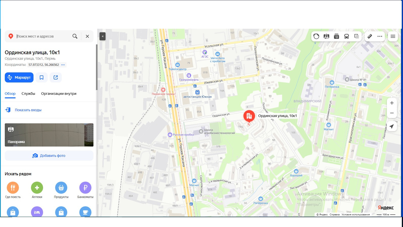Search nearby for Аптеки
The width and height of the screenshot is (403, 227).
(37, 190)
